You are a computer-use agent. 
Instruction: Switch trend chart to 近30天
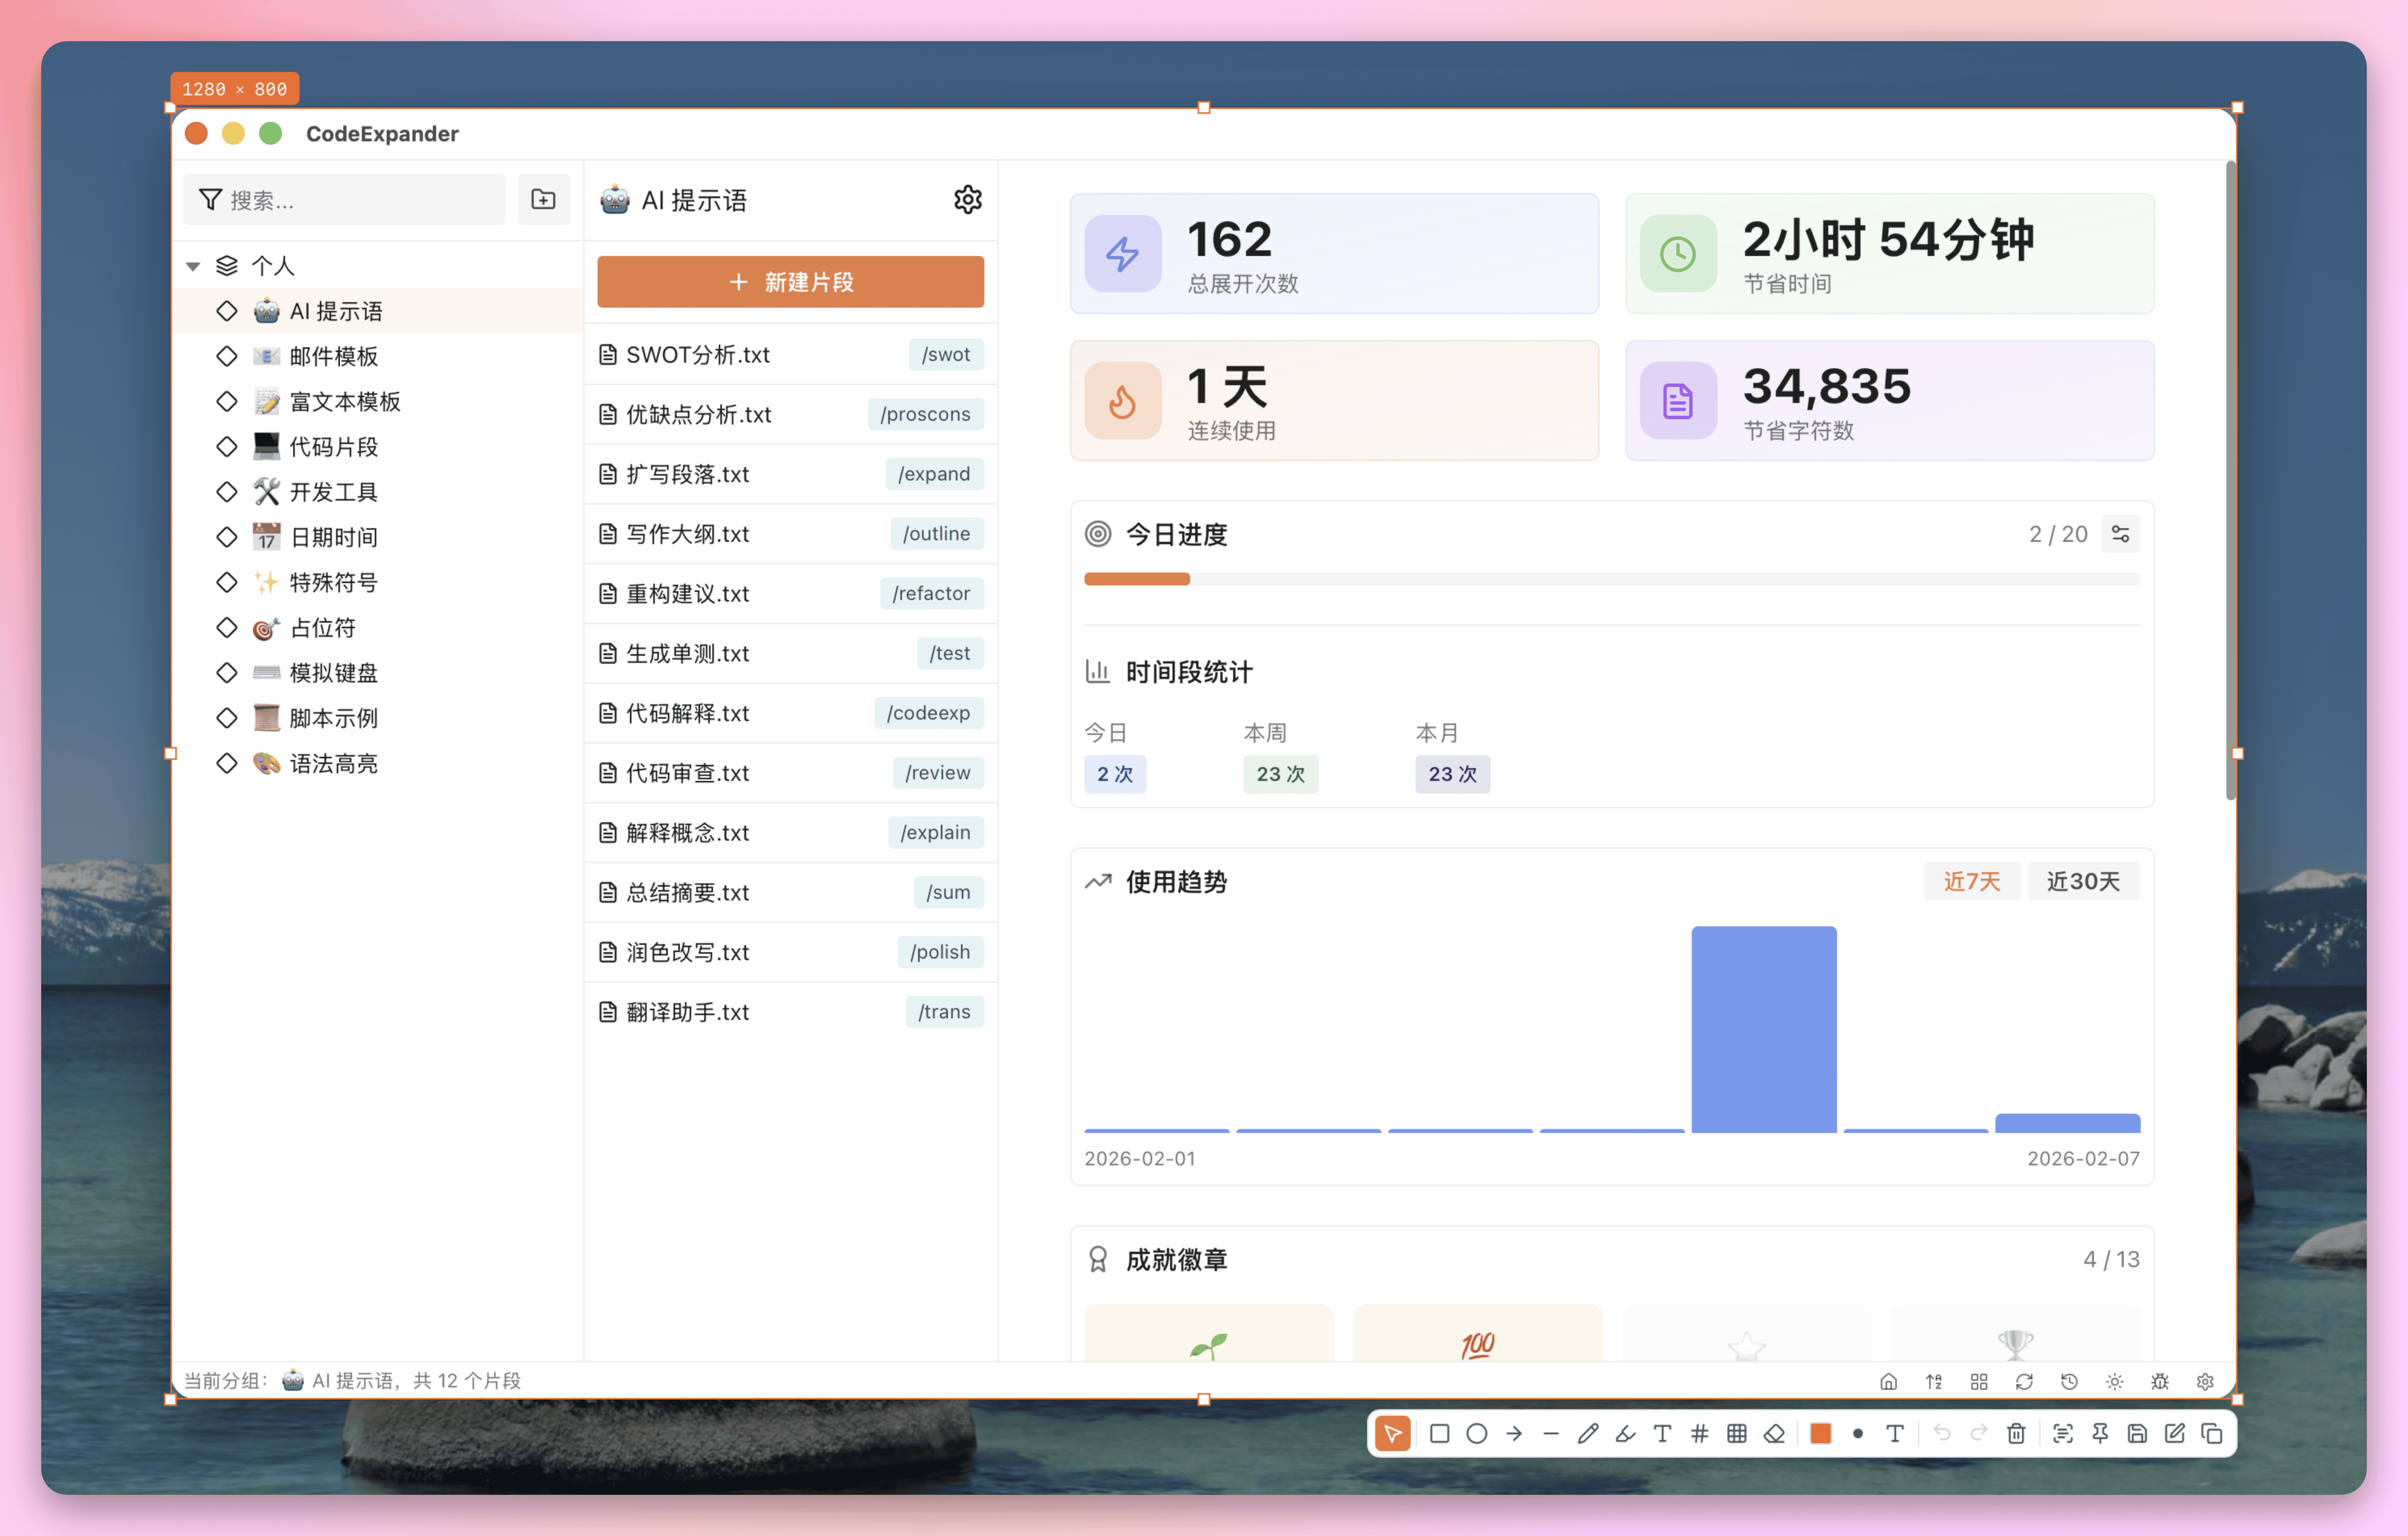(x=2083, y=881)
